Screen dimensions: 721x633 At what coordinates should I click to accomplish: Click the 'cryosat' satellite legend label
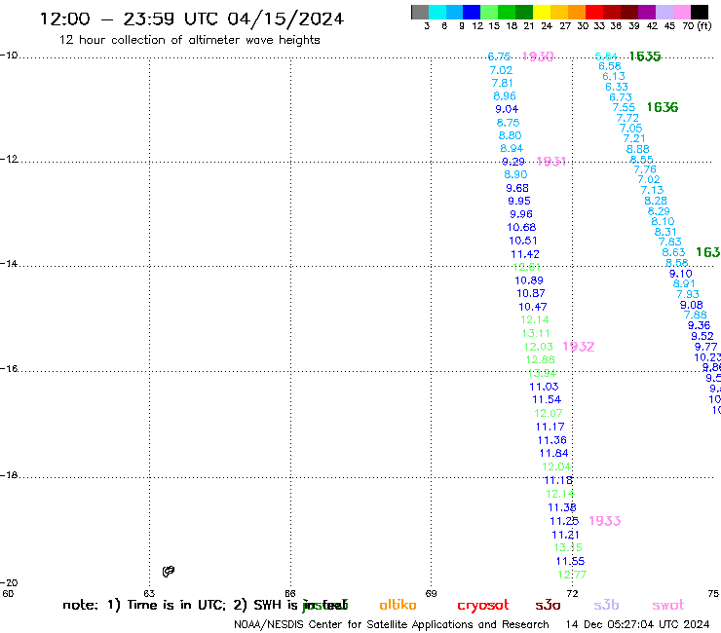point(483,606)
